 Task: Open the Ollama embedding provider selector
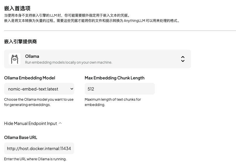[x=97, y=59]
